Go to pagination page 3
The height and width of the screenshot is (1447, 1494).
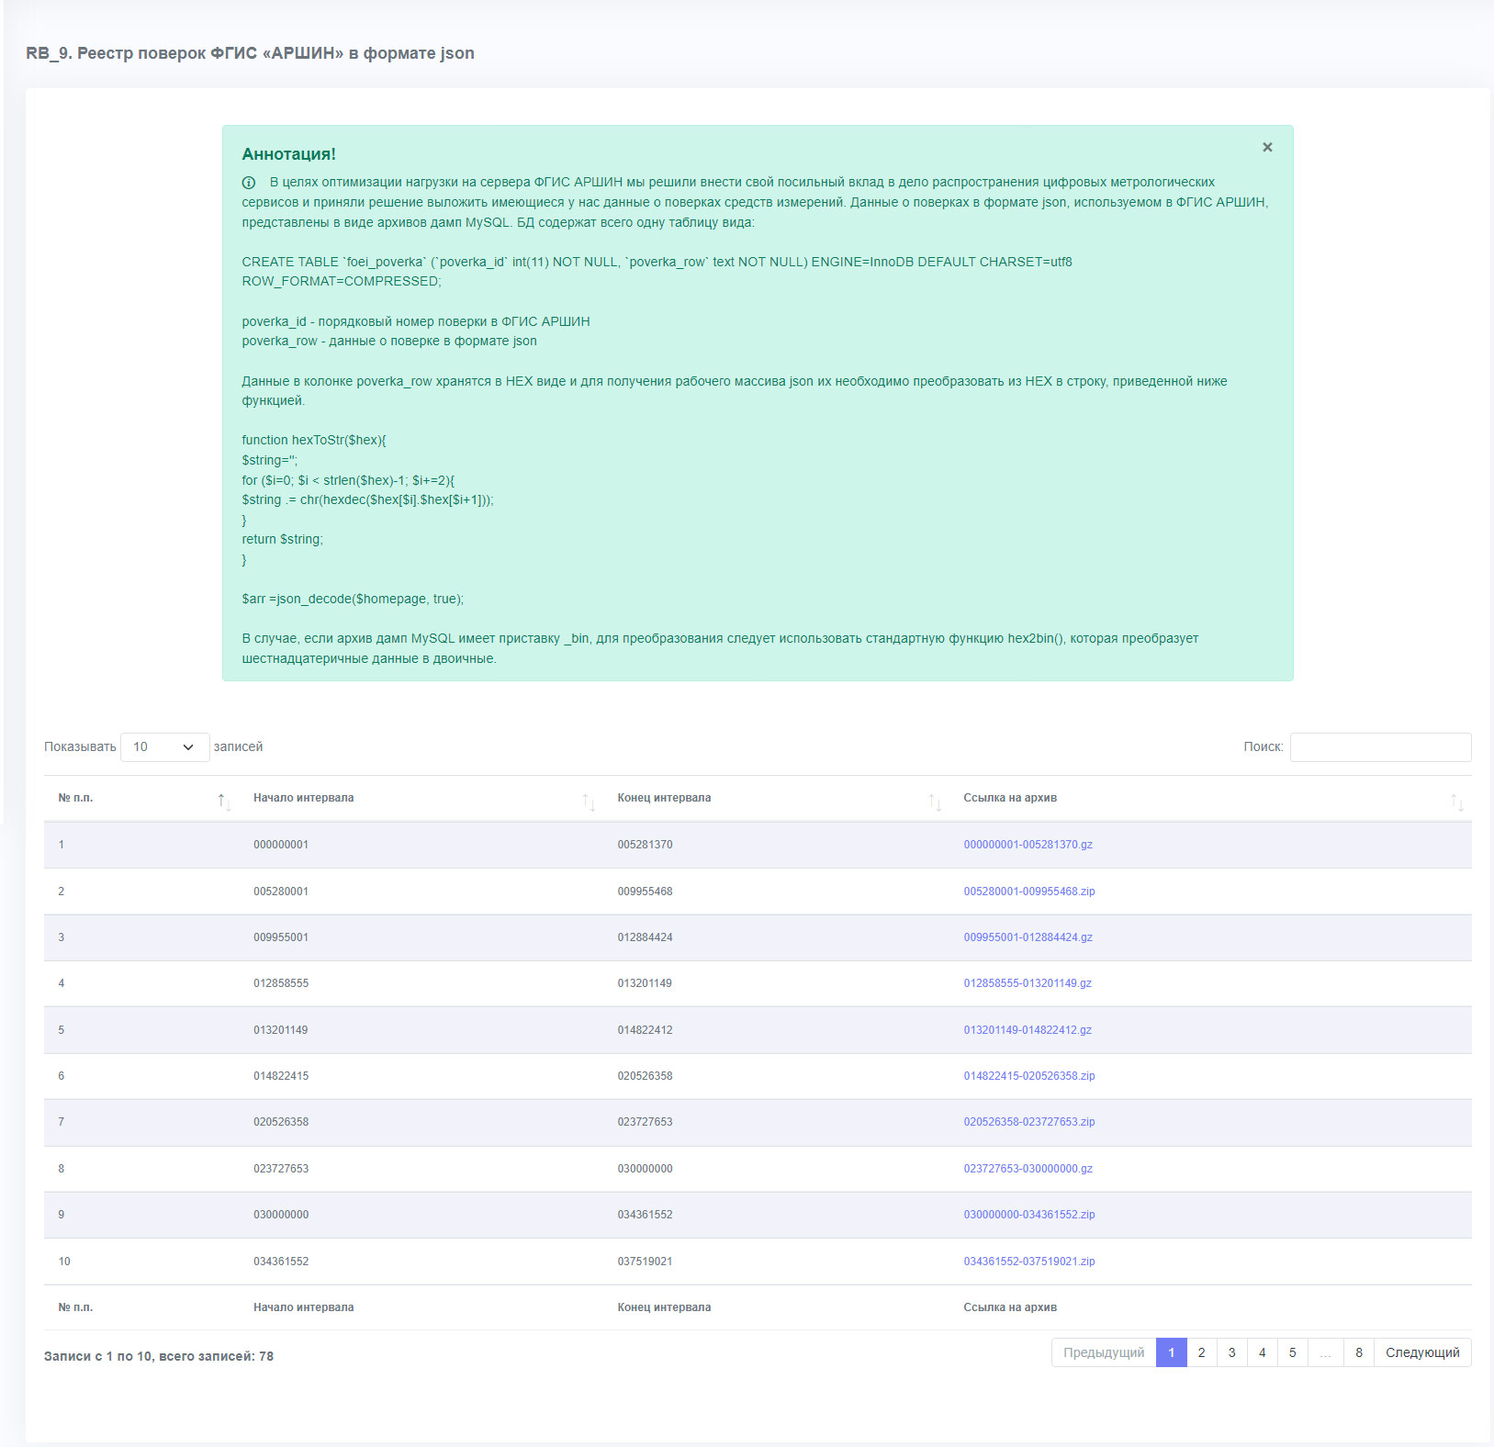1231,1352
